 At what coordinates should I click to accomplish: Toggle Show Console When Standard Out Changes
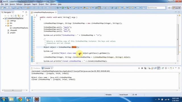[x=156, y=68]
